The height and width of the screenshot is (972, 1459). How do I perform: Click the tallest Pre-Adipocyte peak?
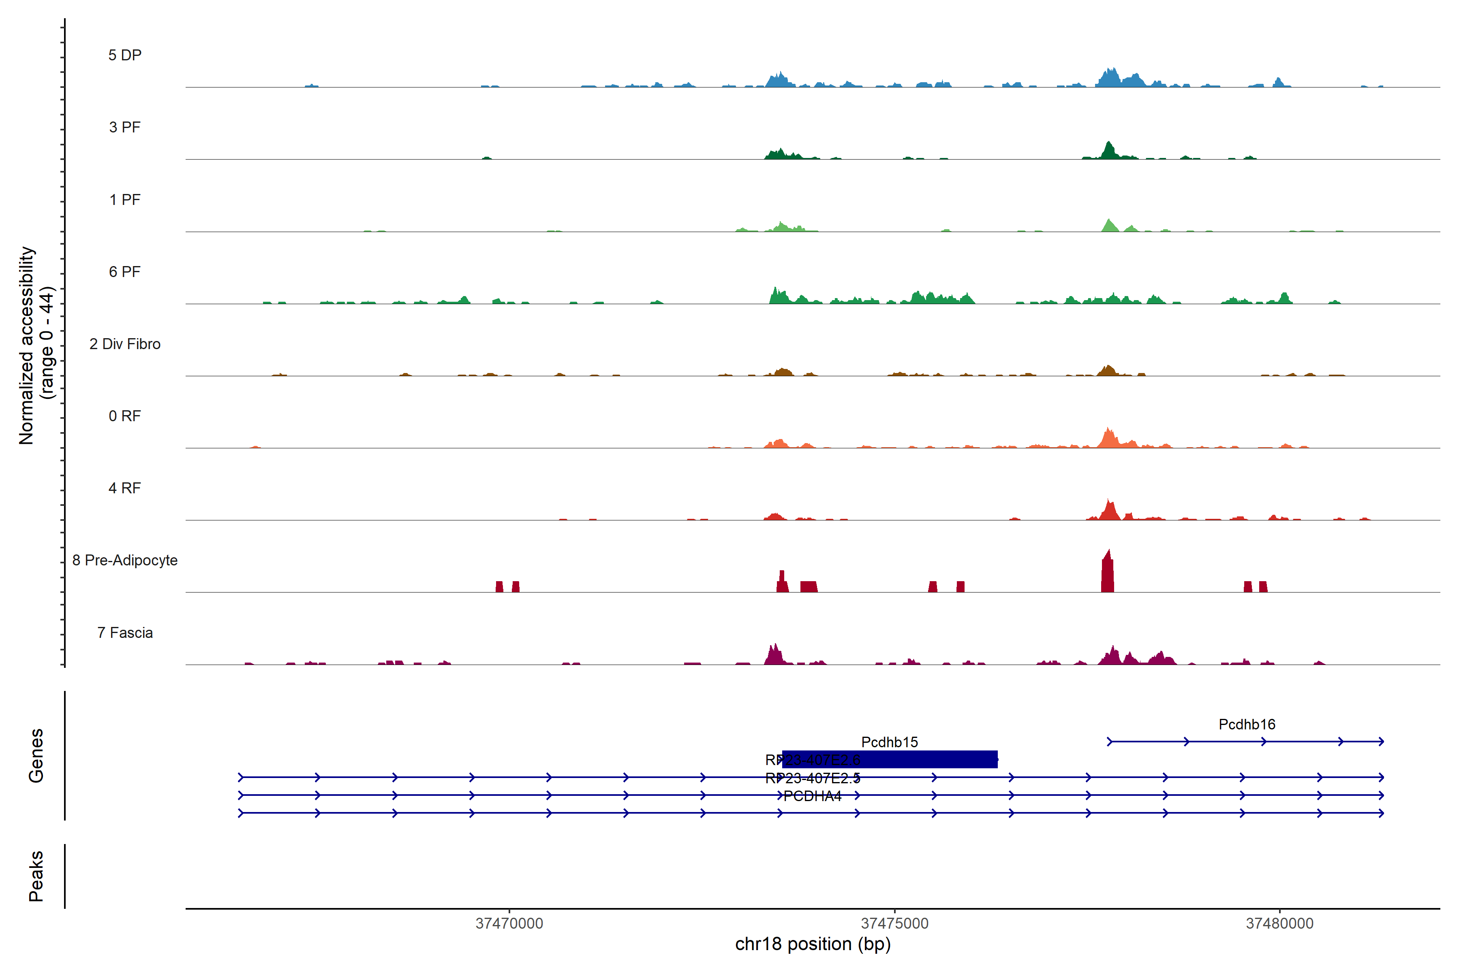[x=1107, y=573]
